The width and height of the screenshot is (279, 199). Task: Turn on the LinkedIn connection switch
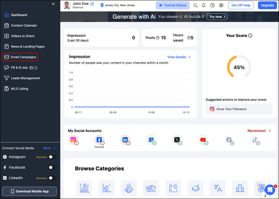(52, 178)
